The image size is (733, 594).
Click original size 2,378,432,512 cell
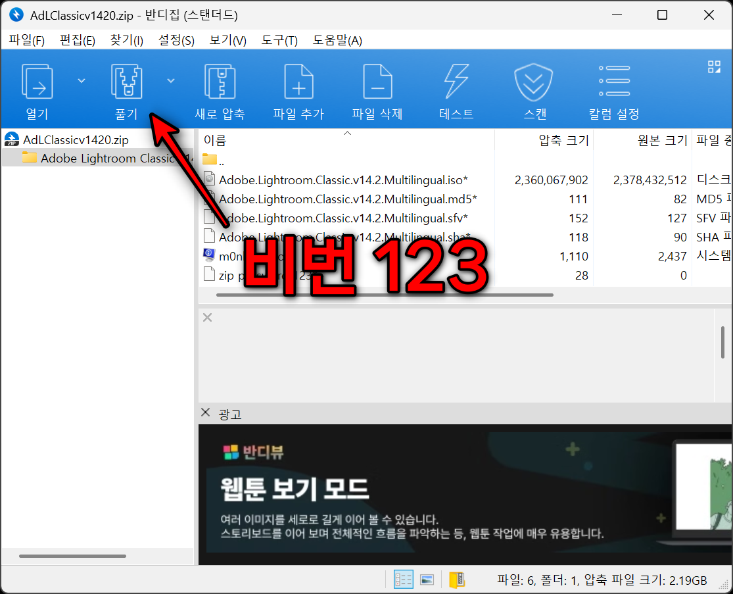coord(650,180)
